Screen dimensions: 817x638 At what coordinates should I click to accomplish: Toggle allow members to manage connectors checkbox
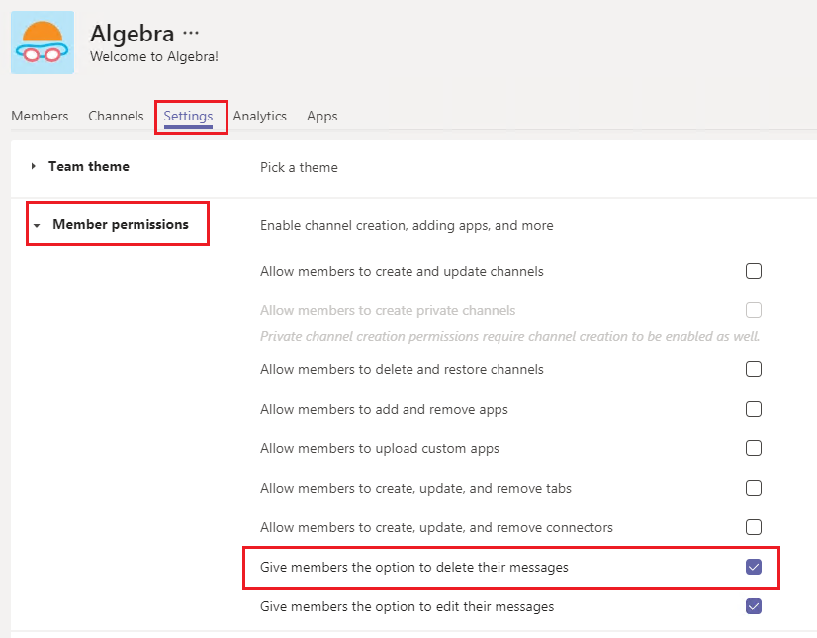[754, 527]
